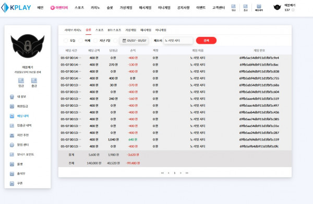Click the 1,040 원 winnings cell

113,139
